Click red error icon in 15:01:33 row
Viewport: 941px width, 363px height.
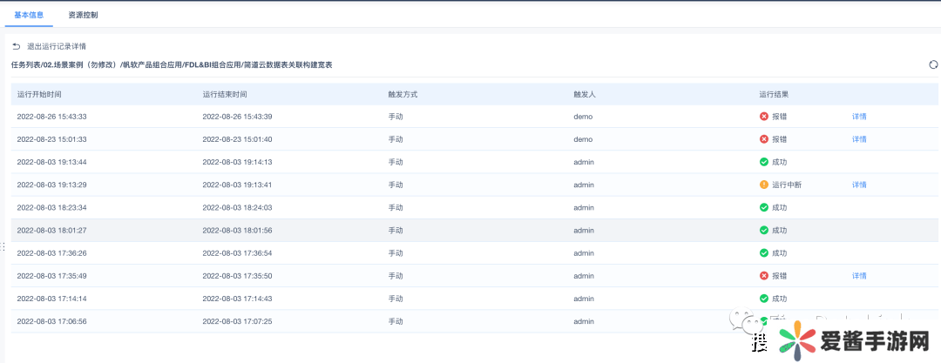click(764, 139)
